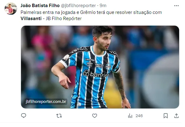Click the Grêmio crest on the jersey
185x127 pixels.
coord(108,66)
